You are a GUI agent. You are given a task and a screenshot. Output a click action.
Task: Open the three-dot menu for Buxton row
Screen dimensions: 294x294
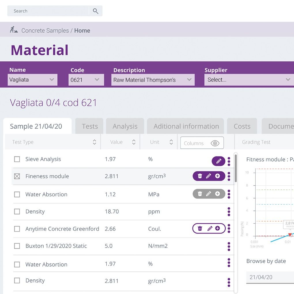click(229, 246)
